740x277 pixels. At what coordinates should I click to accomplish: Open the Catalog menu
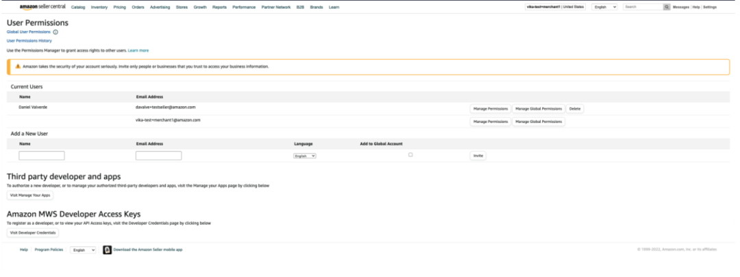pos(78,7)
